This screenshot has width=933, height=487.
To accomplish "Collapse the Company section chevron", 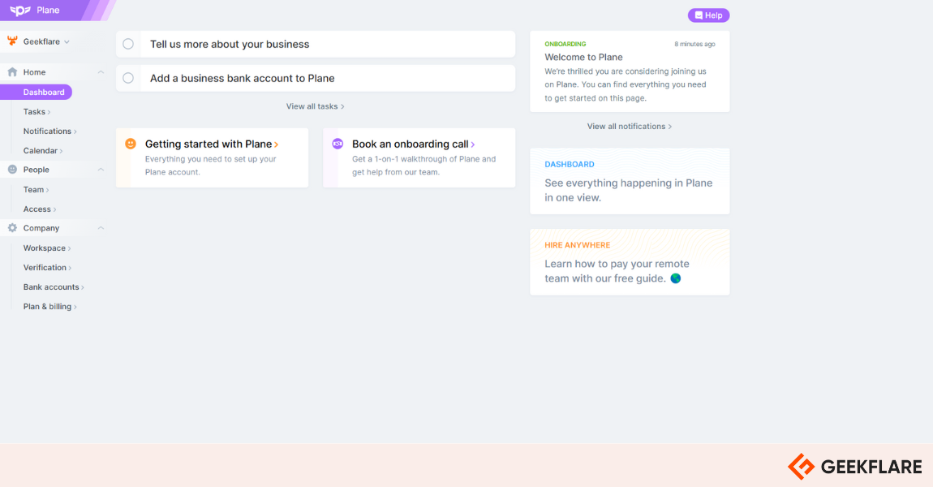I will (101, 228).
